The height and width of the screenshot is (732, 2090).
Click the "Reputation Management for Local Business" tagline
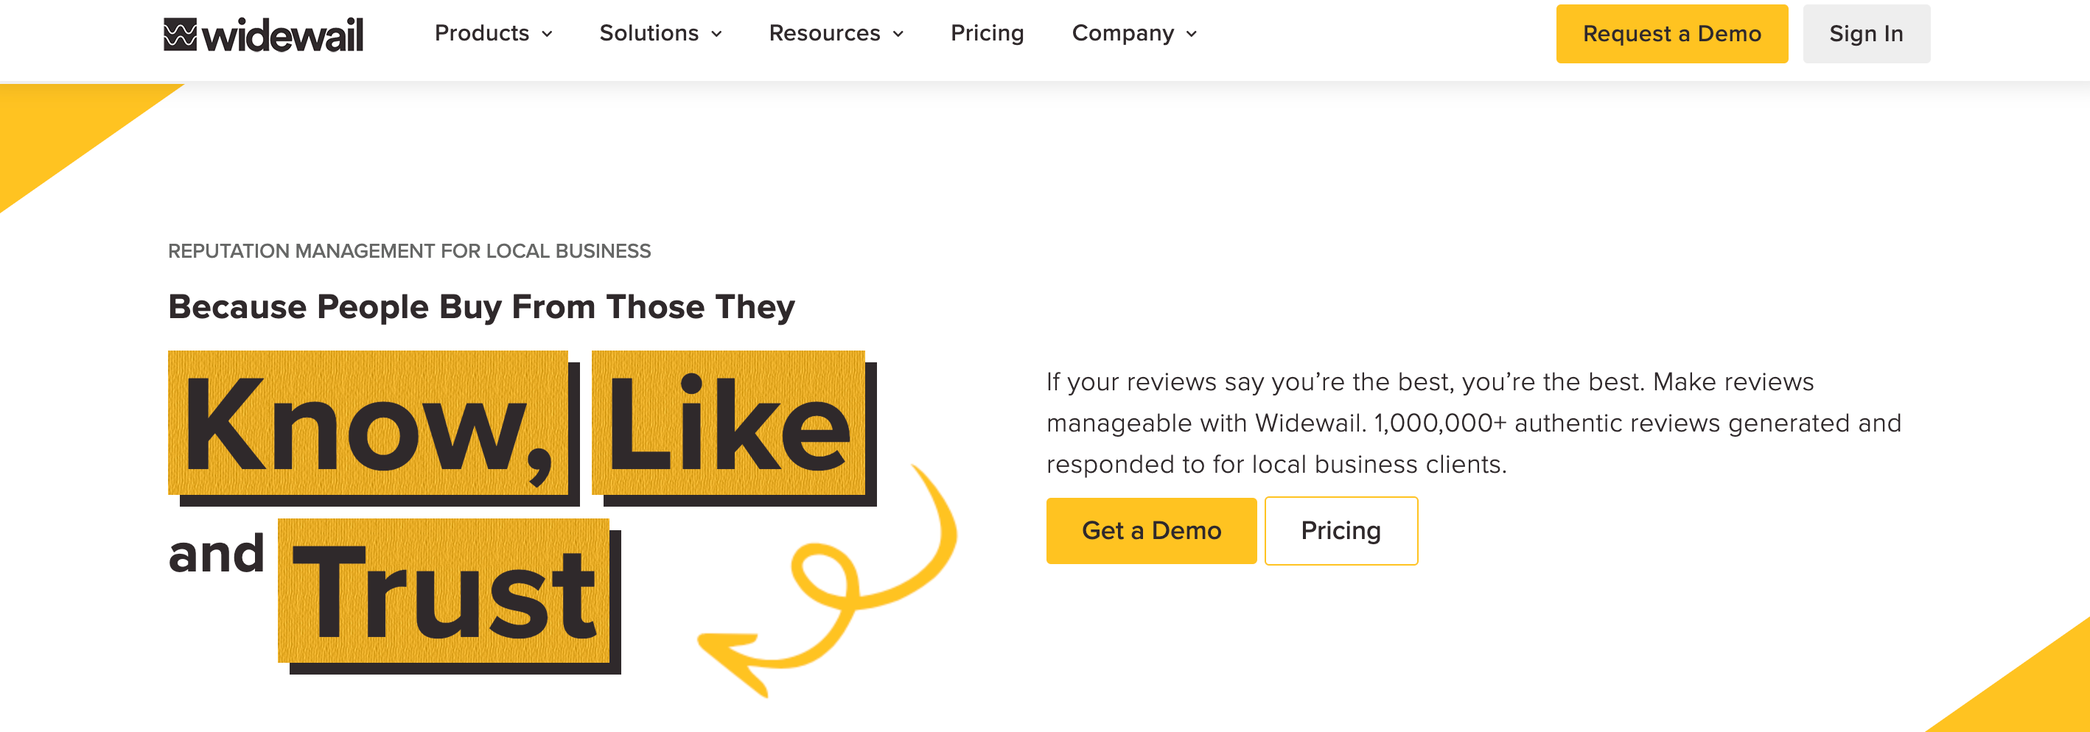tap(409, 251)
